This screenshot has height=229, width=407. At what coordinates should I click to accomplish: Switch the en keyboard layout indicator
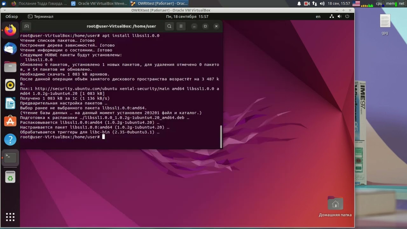[318, 17]
